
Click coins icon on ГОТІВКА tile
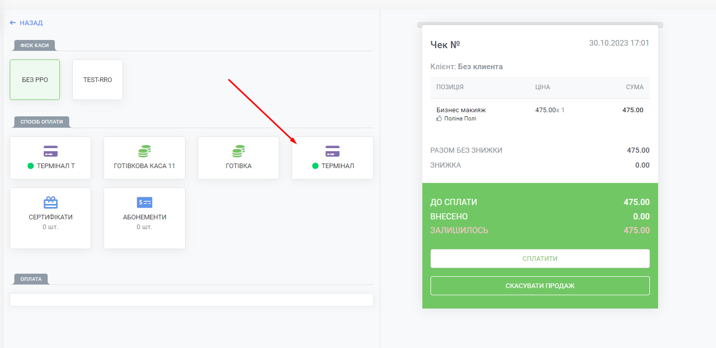[239, 151]
